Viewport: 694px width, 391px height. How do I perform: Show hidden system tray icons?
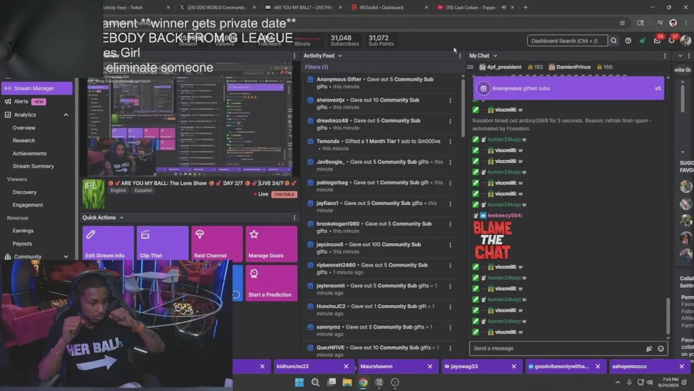(x=618, y=382)
